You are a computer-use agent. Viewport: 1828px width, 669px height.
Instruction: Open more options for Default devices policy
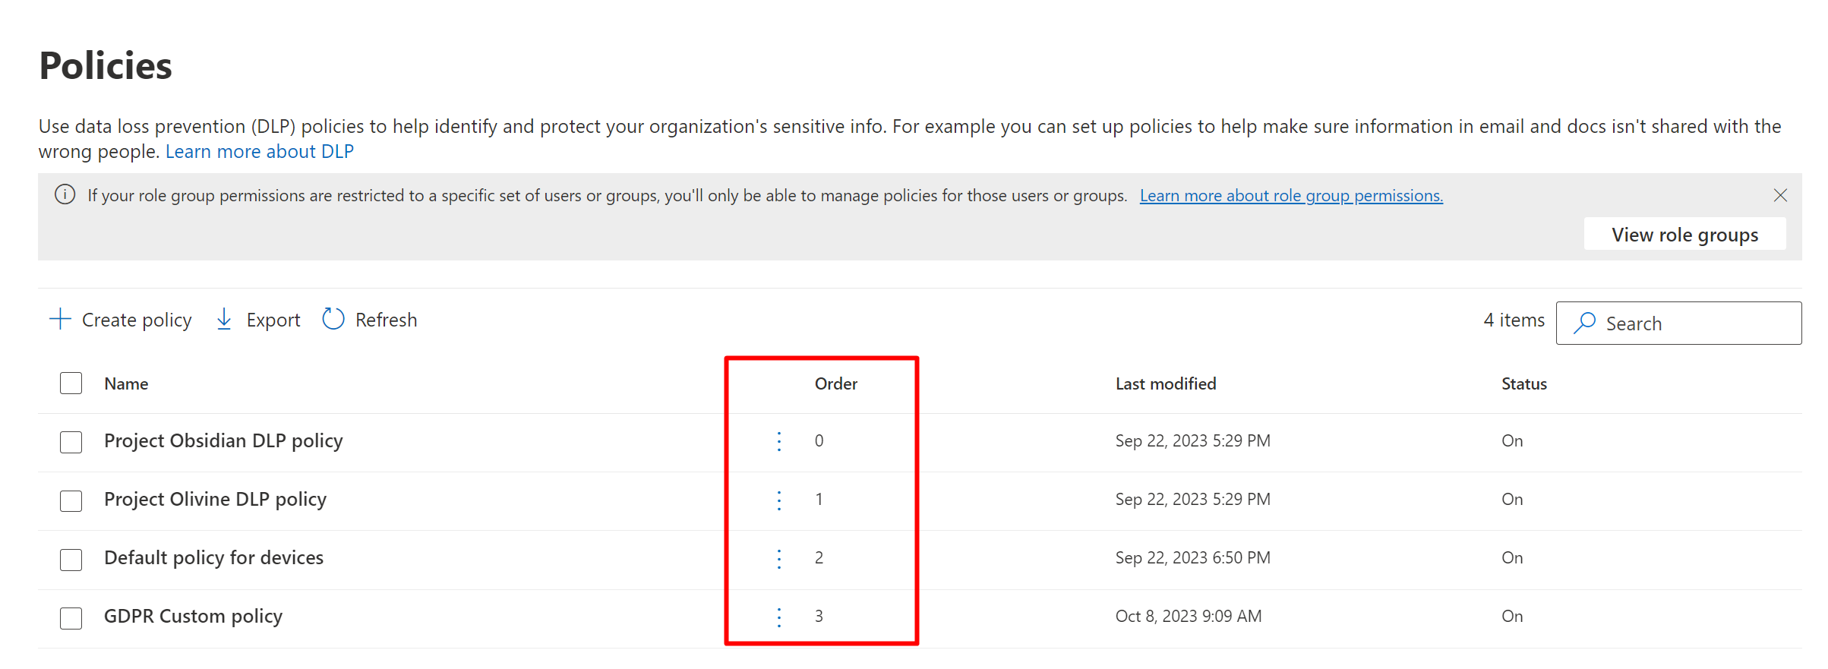779,558
